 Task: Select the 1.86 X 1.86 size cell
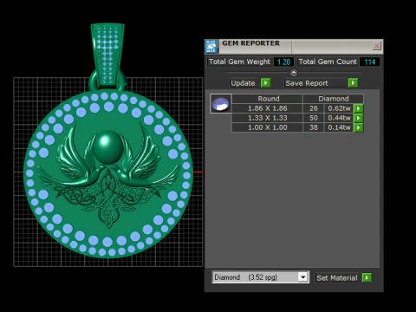tap(268, 108)
